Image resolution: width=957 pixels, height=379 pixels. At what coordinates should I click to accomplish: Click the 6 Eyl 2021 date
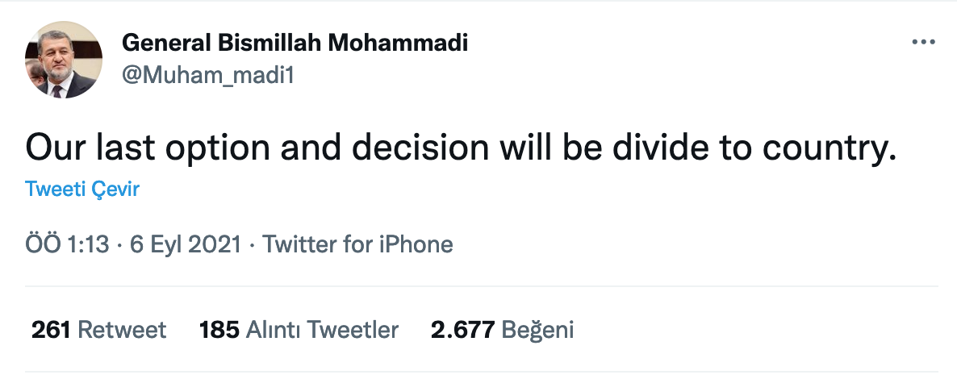[x=185, y=244]
